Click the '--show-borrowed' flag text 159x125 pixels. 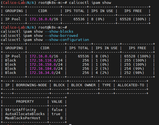pos(61,36)
